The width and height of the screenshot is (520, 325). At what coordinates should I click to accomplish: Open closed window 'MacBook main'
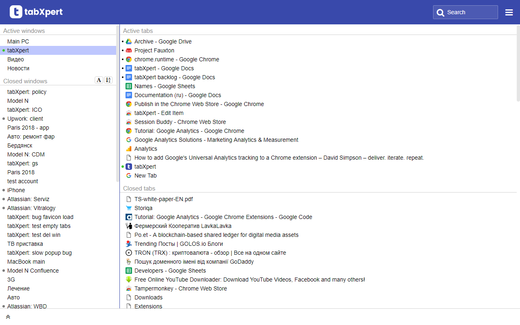coord(58,262)
